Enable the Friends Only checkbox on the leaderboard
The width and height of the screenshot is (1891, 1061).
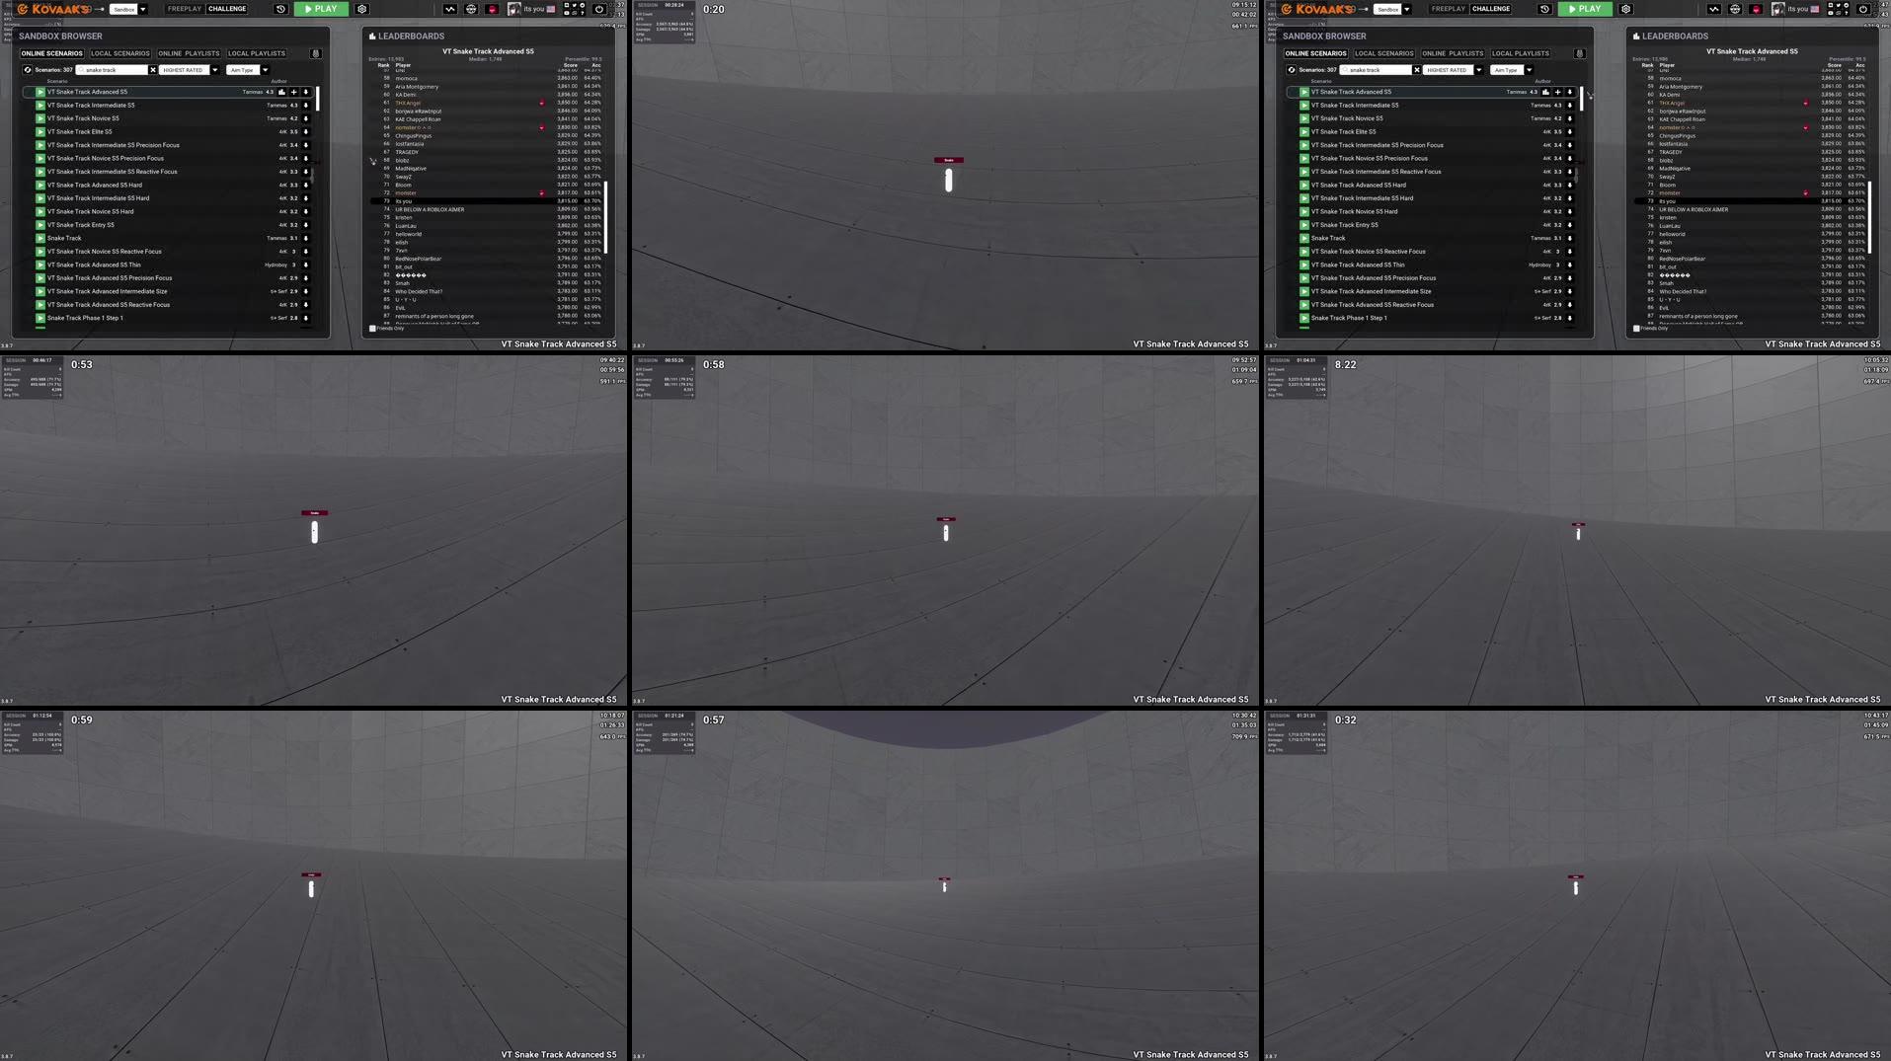pyautogui.click(x=373, y=328)
